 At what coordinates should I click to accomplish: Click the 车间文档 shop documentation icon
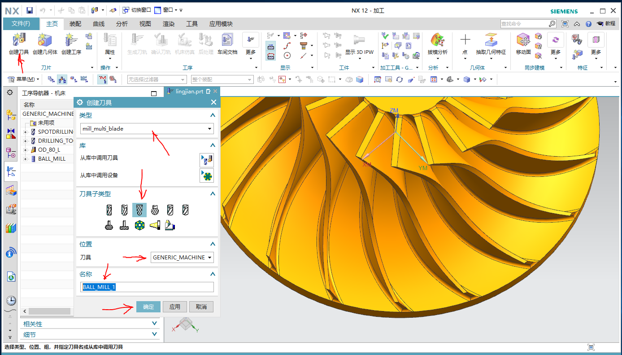point(227,44)
